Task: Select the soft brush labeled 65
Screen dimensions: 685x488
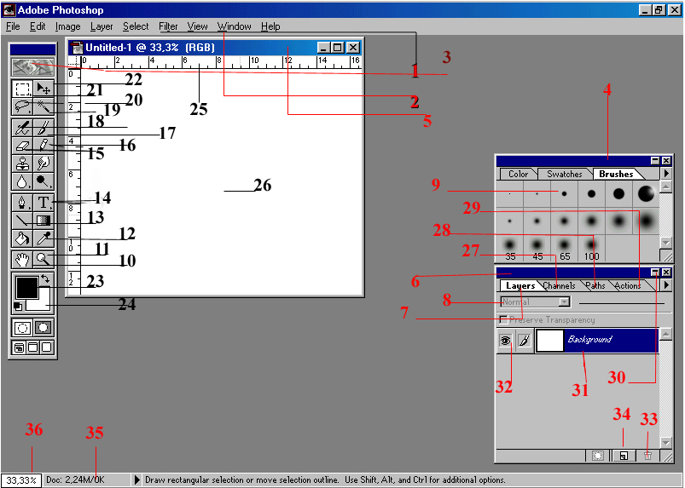Action: tap(565, 249)
